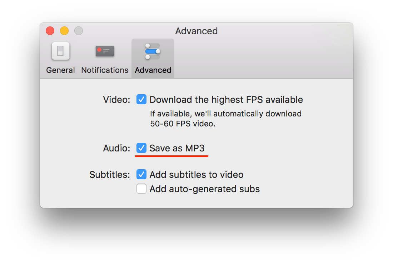Image resolution: width=393 pixels, height=265 pixels.
Task: Click the 50-60 FPS video description text
Action: [x=225, y=119]
